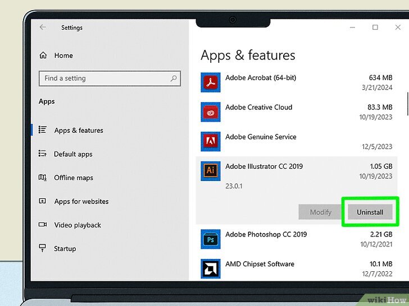This screenshot has width=409, height=306.
Task: Click the back arrow in Settings
Action: coord(43,27)
